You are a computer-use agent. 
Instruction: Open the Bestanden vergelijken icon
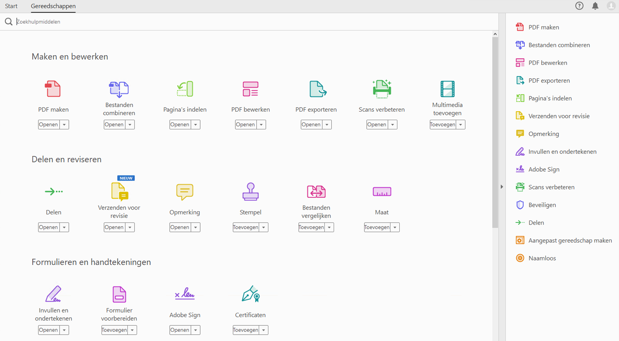tap(316, 191)
